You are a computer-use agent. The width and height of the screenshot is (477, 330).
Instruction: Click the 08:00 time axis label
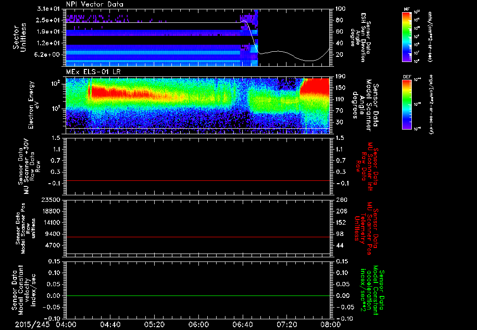point(331,324)
